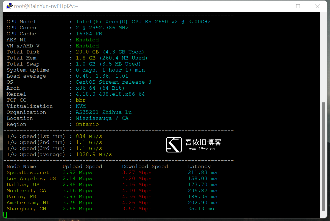The height and width of the screenshot is (221, 330).
Task: Close the root@RainYun terminal window
Action: [317, 6]
